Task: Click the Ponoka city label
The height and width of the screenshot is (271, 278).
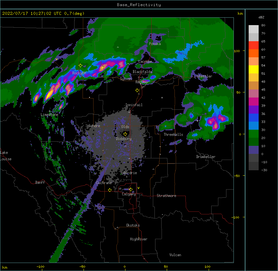Action: click(x=155, y=44)
